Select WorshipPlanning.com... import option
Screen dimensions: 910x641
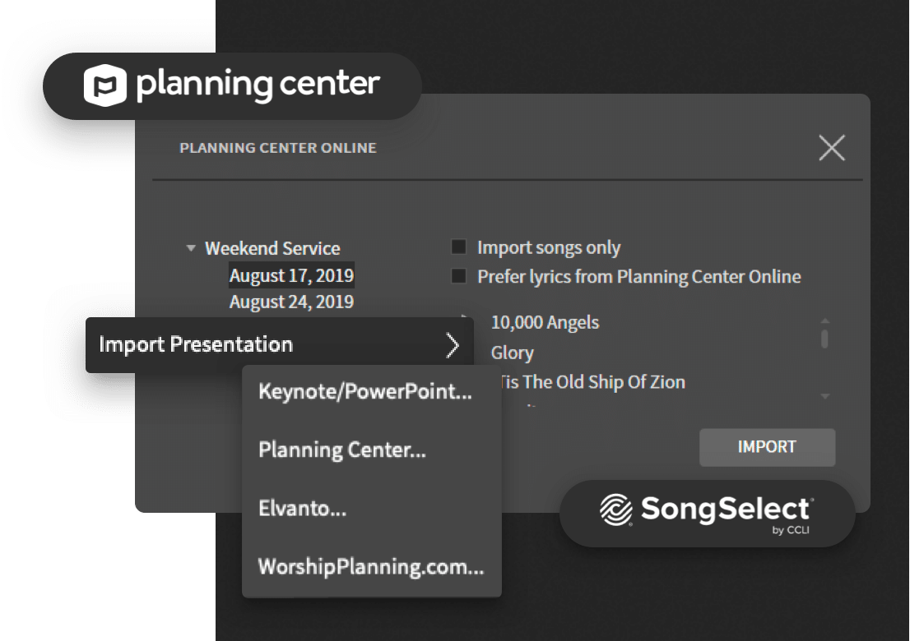point(371,567)
